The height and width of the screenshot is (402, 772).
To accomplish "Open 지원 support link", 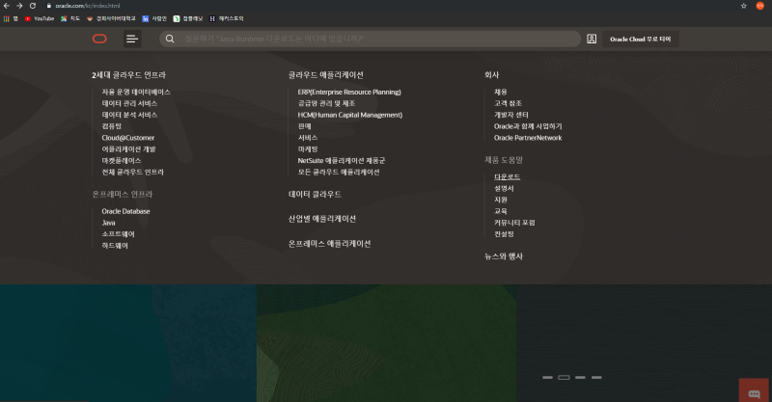I will pos(500,200).
